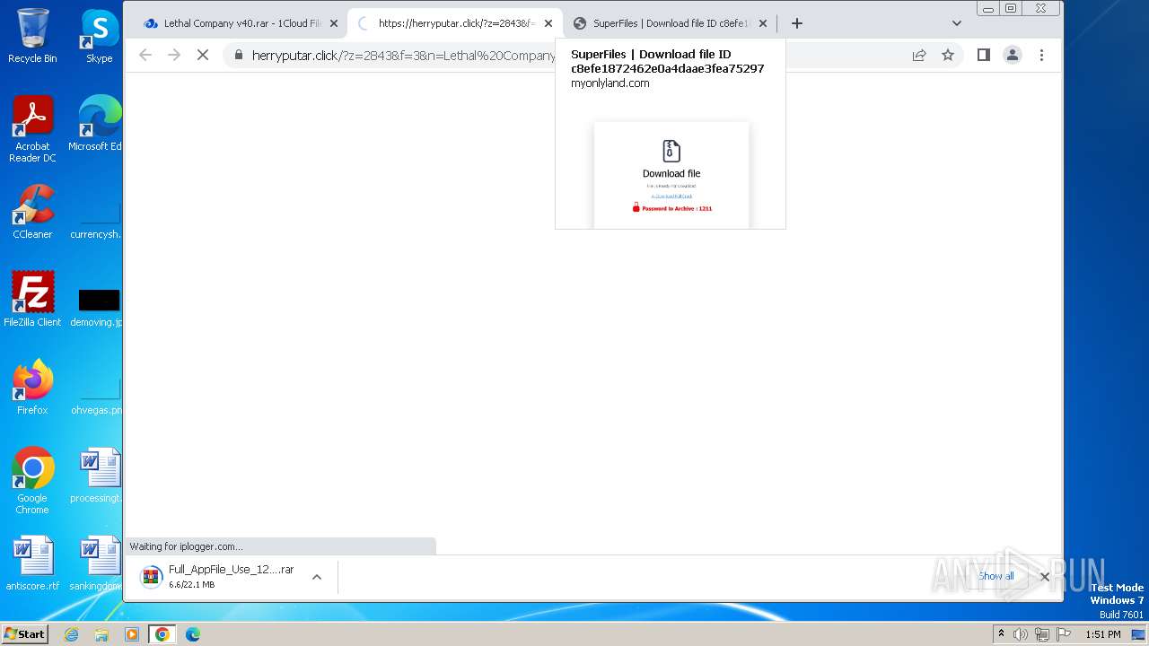The width and height of the screenshot is (1149, 646).
Task: Open the Chrome profile menu
Action: click(x=1013, y=55)
